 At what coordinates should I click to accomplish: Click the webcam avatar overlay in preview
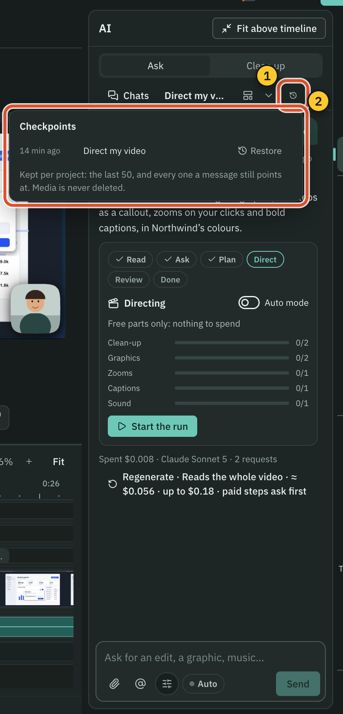(x=35, y=309)
